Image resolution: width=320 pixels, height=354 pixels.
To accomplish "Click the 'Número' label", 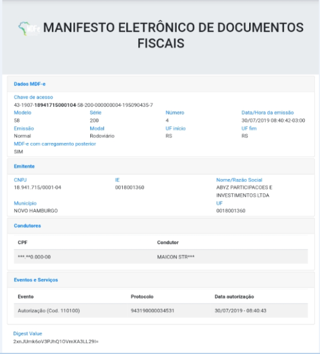I will [175, 112].
